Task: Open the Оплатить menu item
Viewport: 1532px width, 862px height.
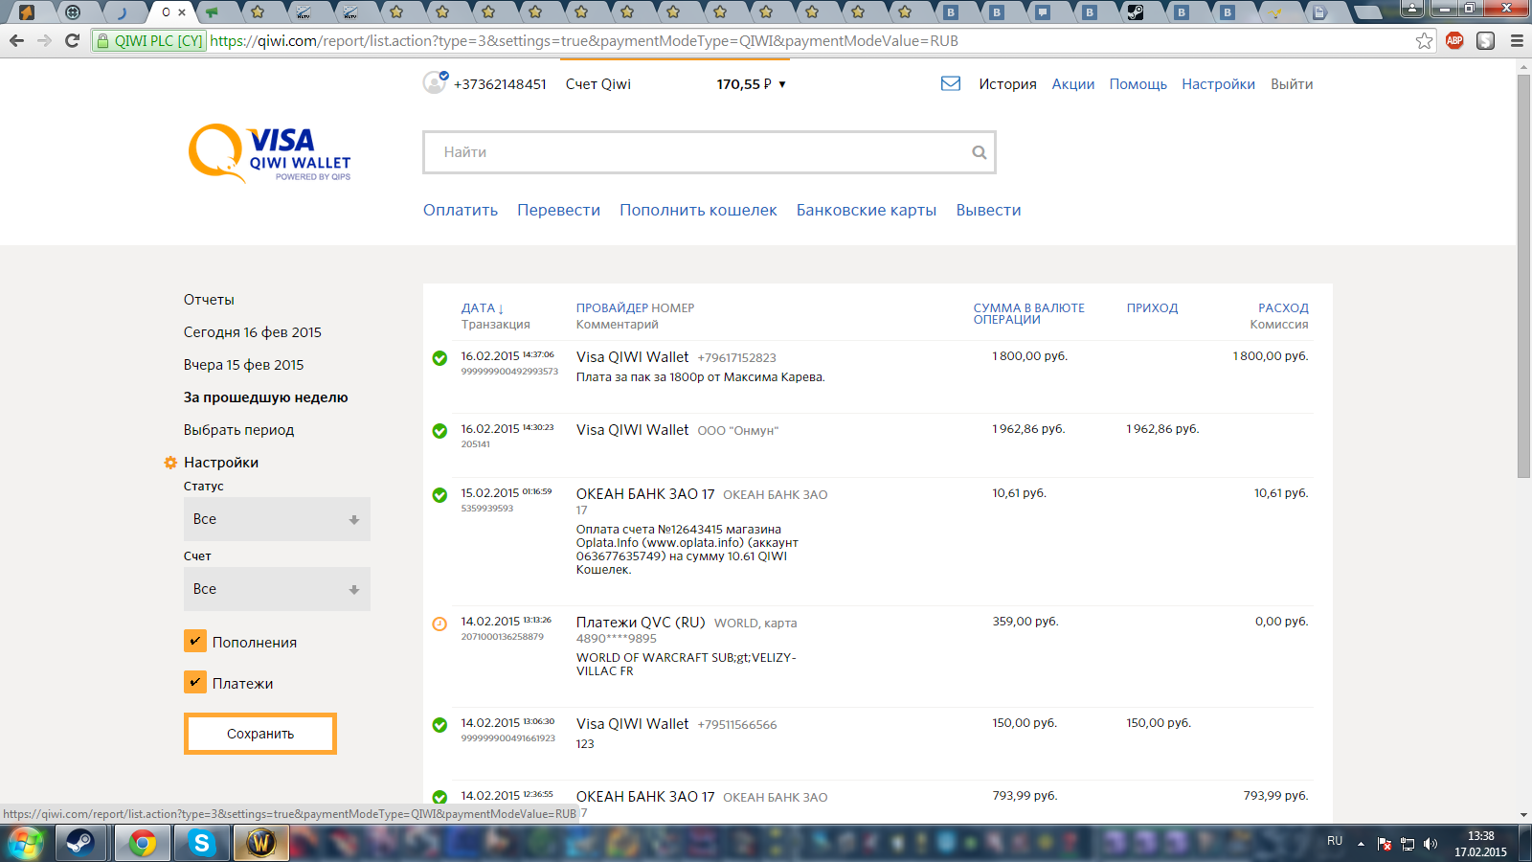Action: pos(461,210)
